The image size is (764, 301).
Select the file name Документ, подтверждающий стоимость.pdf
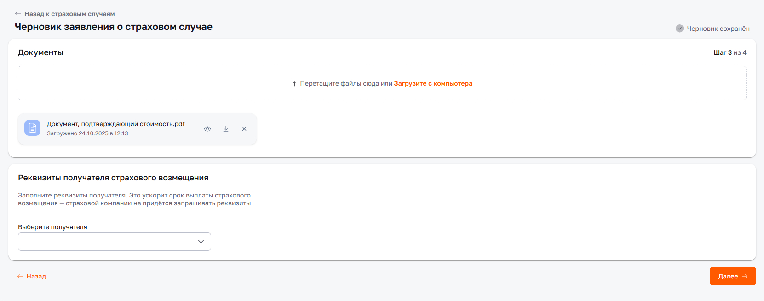point(116,124)
